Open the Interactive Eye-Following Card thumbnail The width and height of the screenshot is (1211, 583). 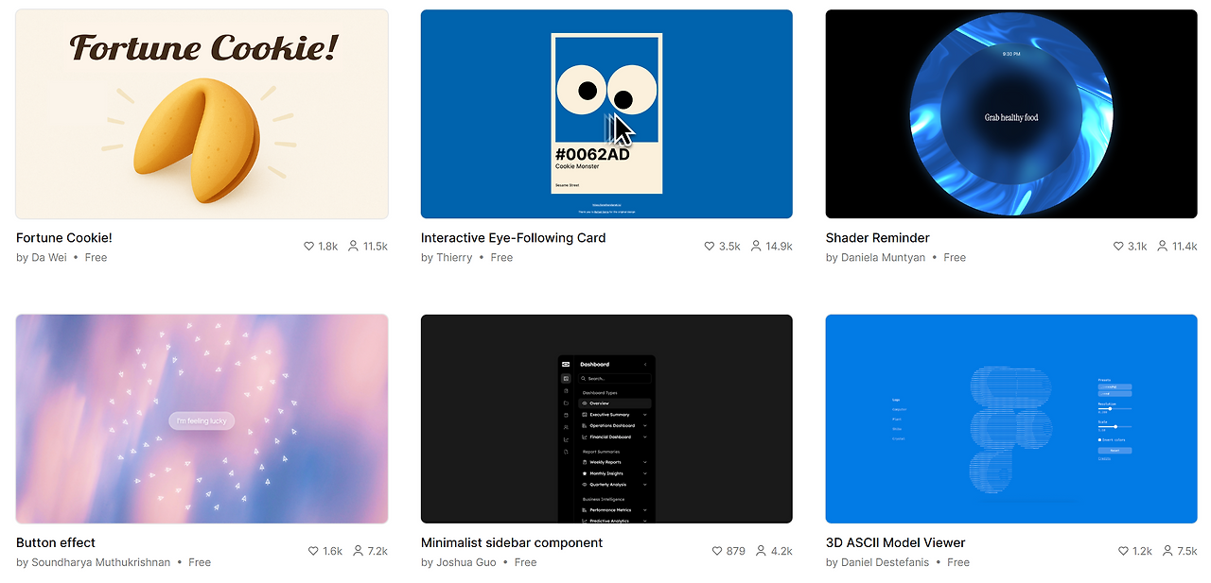pos(606,114)
